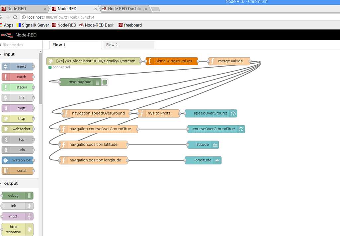This screenshot has height=236, width=340.
Task: Select the inject node in palette
Action: point(18,67)
